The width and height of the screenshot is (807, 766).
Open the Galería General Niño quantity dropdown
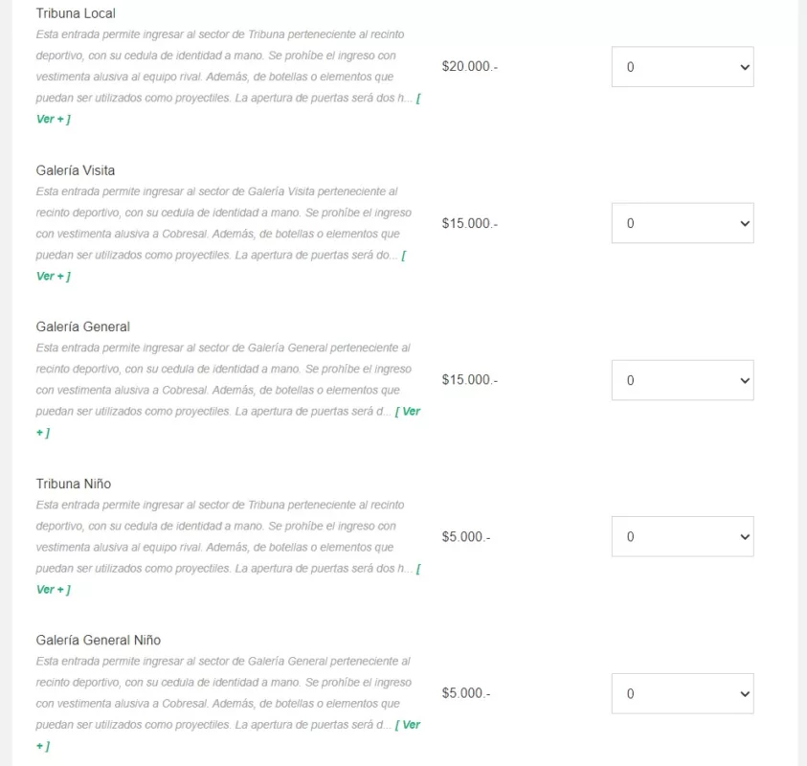[x=682, y=693]
